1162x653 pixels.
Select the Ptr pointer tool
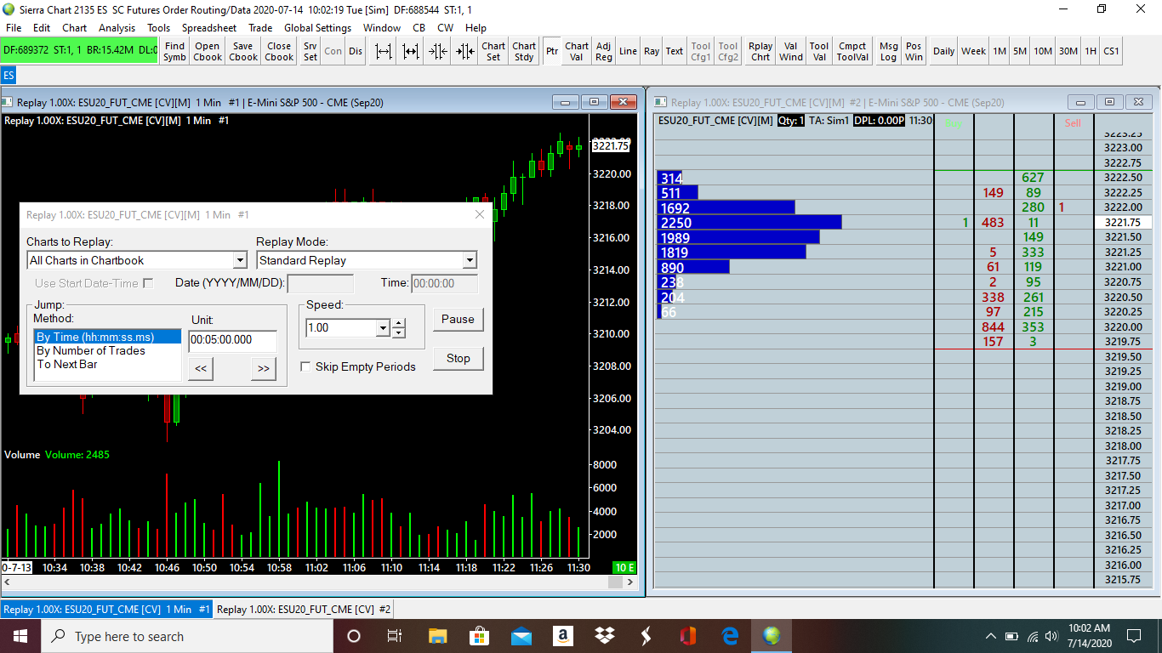point(552,51)
